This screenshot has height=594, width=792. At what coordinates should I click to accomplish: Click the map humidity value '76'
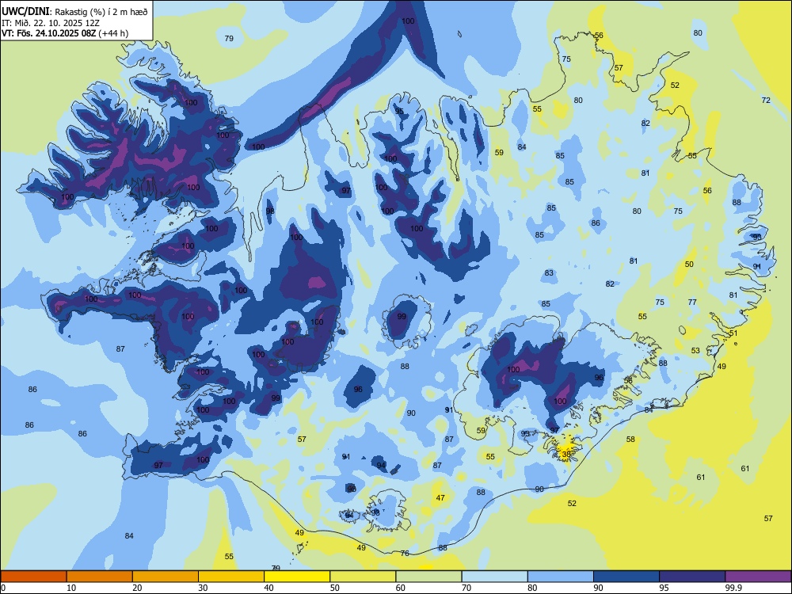[x=405, y=554]
